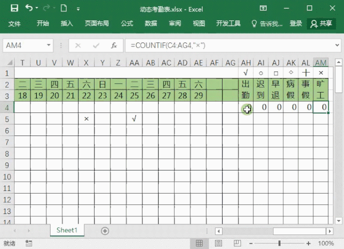Save the workbook with the floppy icon
The image size is (344, 249).
(15, 9)
